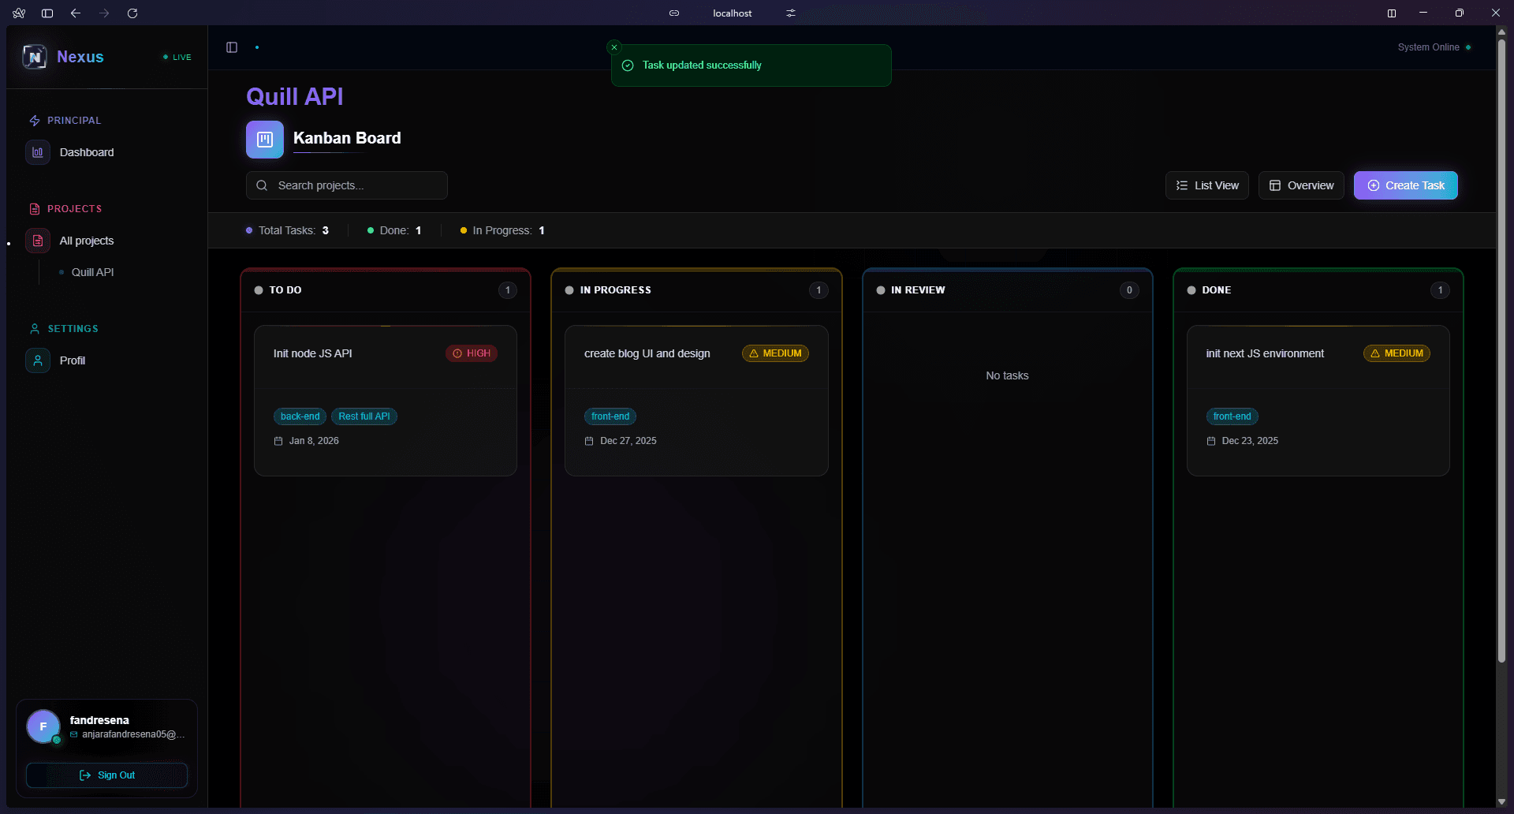Click the Nexus logo icon
The width and height of the screenshot is (1514, 814).
click(34, 56)
